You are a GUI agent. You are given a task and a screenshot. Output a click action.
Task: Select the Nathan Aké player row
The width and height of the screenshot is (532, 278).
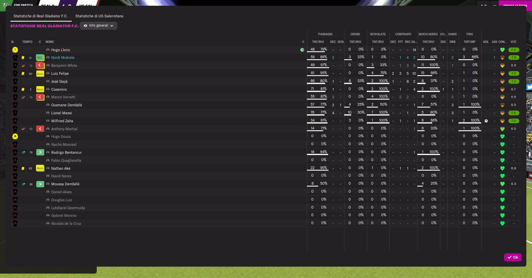265,168
